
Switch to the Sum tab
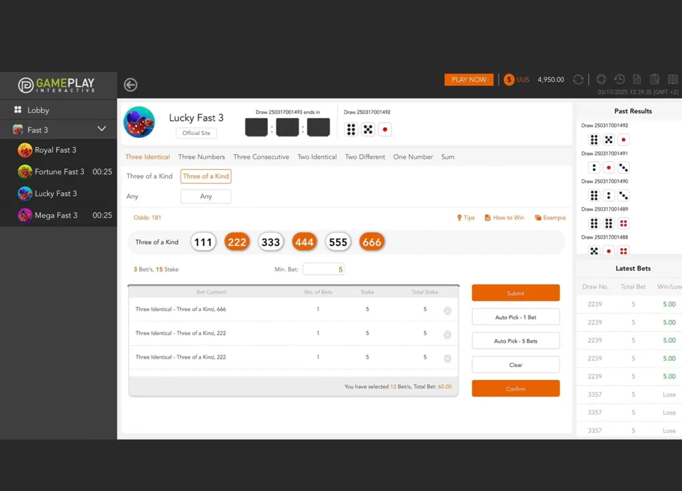pos(447,157)
